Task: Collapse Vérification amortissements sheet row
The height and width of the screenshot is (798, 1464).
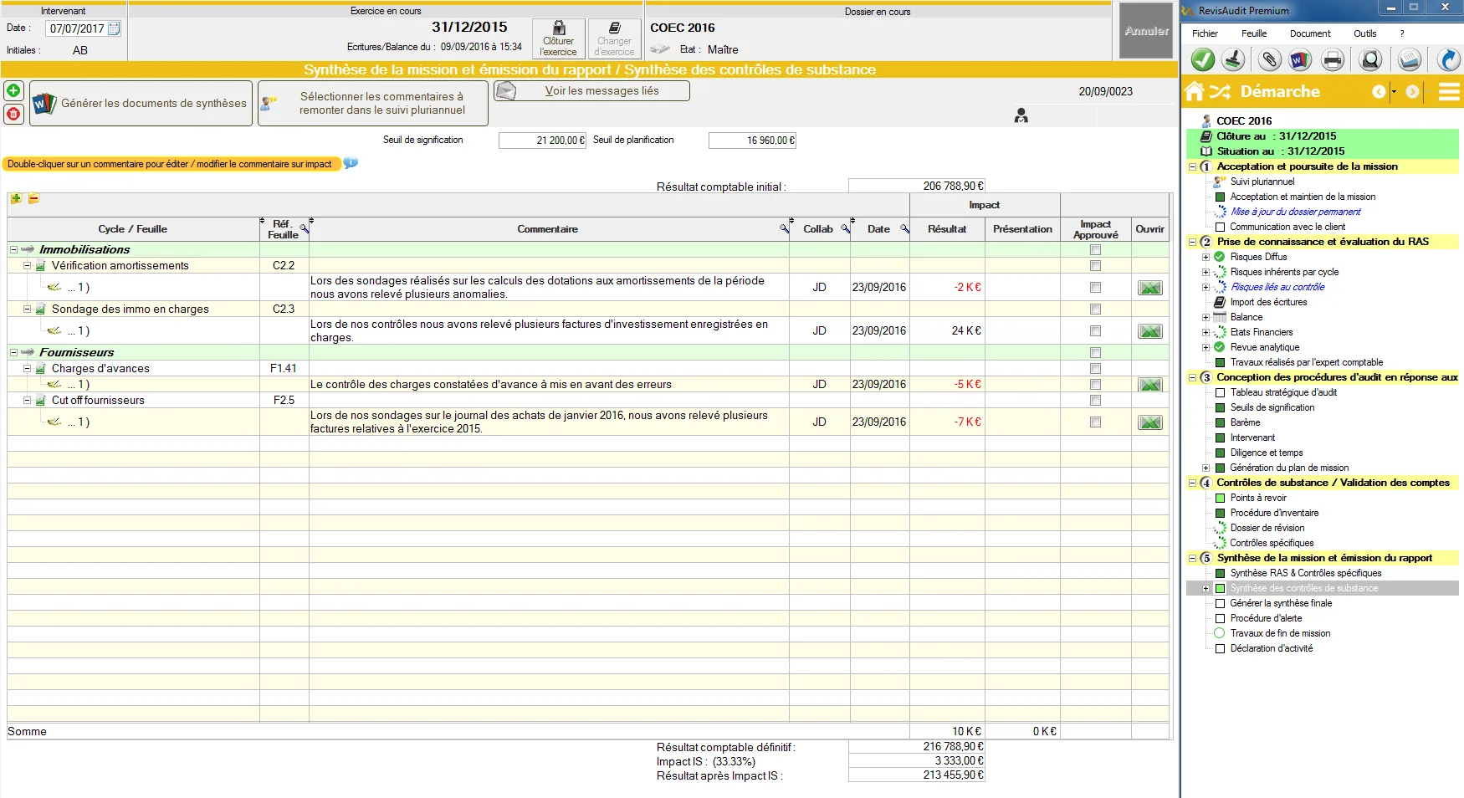Action: coord(27,265)
